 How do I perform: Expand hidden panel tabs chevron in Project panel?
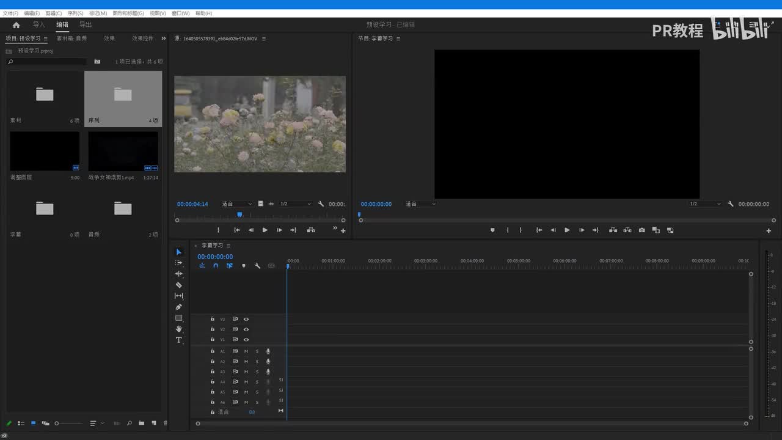click(x=163, y=38)
